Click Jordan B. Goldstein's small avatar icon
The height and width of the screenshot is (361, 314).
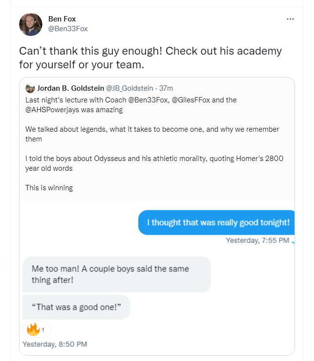point(30,88)
